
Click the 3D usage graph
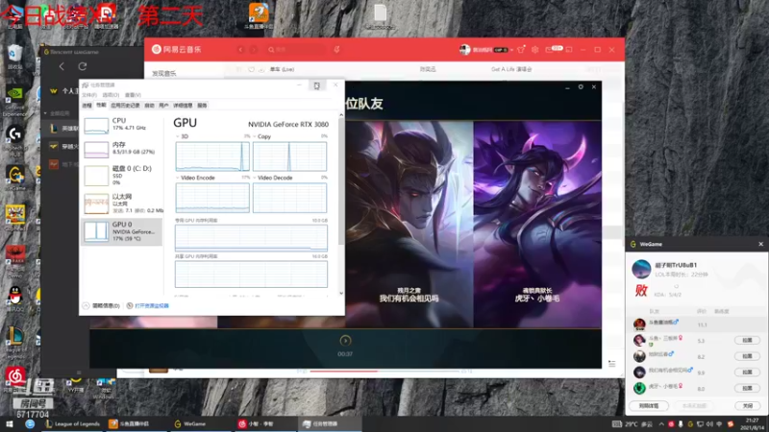tap(212, 156)
